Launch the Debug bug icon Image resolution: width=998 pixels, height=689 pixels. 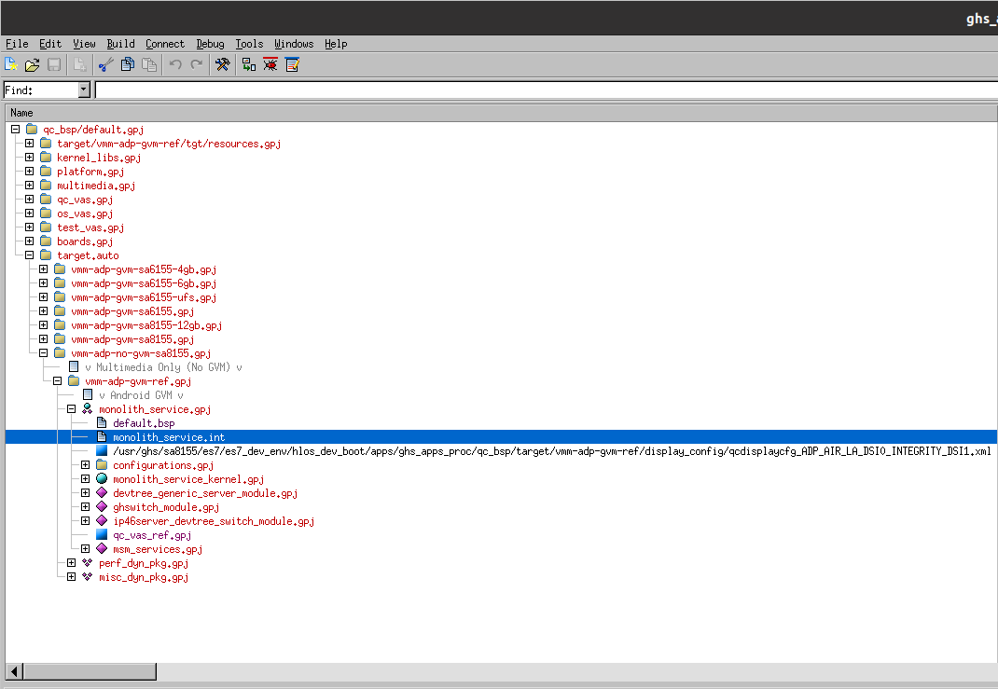click(270, 64)
